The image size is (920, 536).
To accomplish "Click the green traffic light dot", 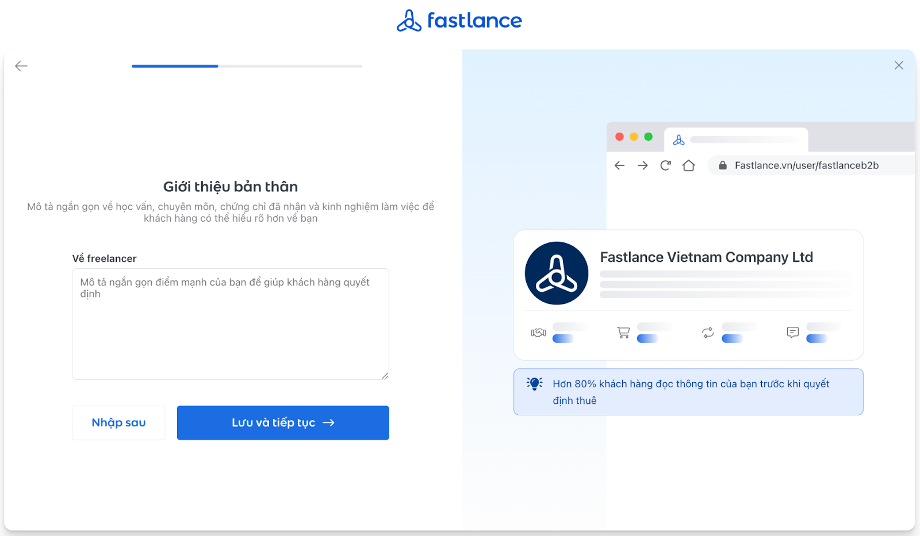I will 649,137.
